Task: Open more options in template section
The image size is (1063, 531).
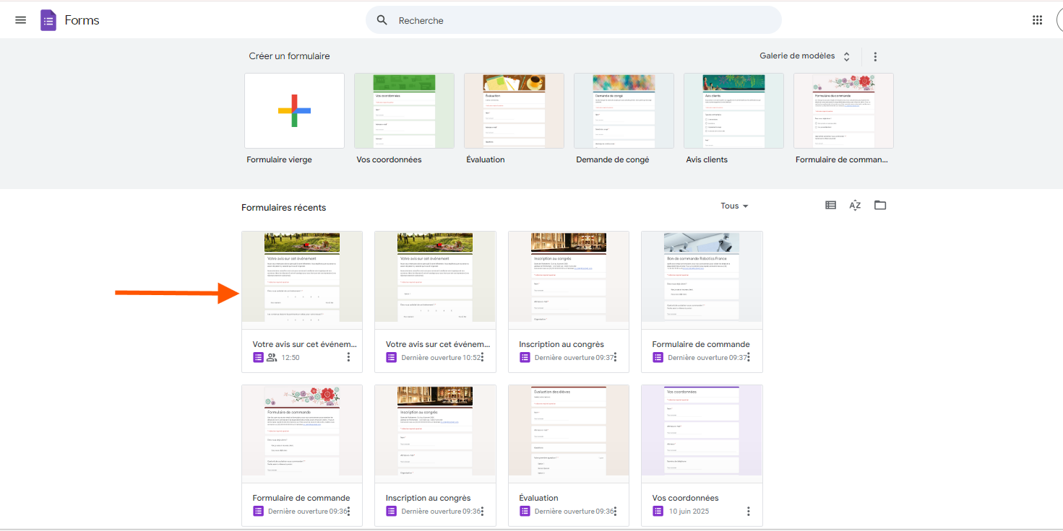Action: (875, 56)
